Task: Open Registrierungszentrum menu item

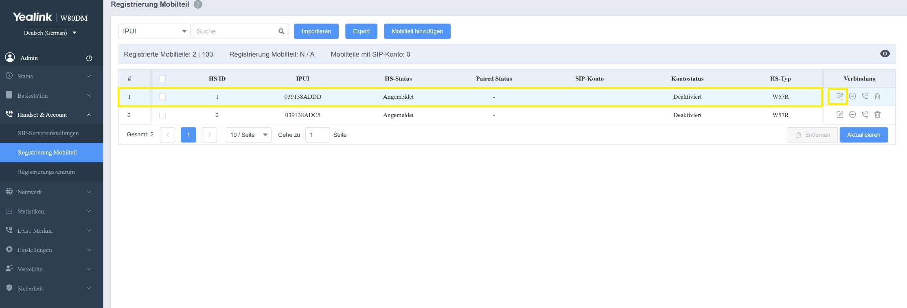Action: pos(46,172)
